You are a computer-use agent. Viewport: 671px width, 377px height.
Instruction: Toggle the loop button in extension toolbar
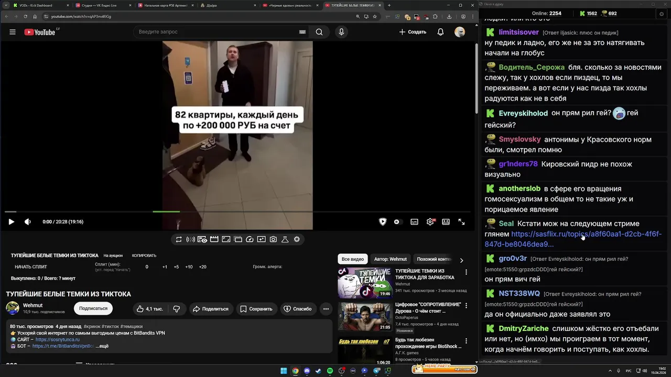[179, 239]
